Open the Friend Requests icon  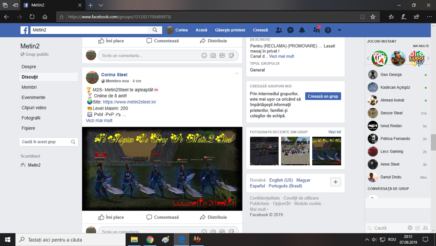click(x=279, y=30)
